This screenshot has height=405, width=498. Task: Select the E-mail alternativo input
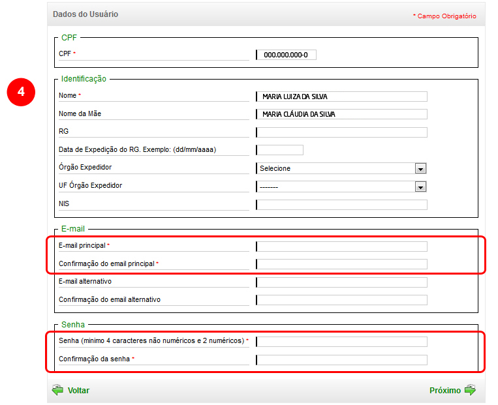342,282
